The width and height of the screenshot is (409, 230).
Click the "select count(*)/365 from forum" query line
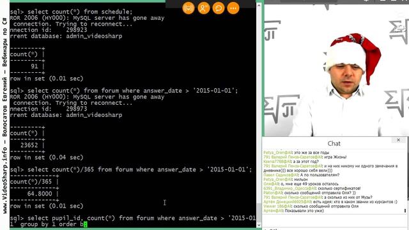click(x=131, y=169)
